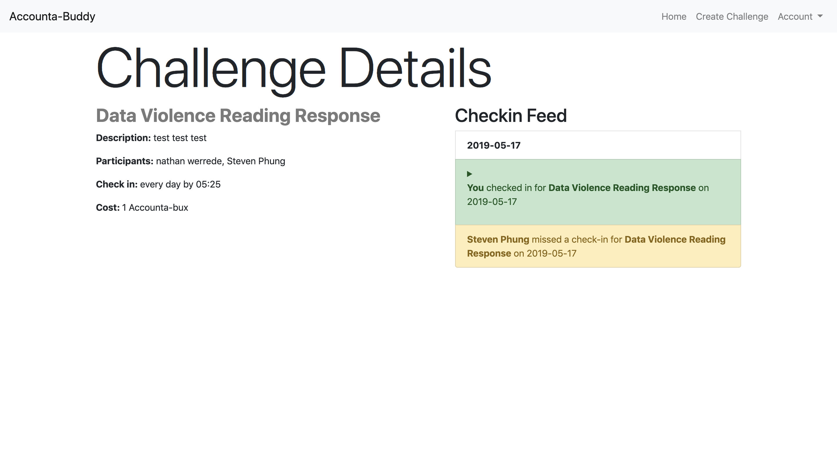The image size is (837, 476).
Task: Click the Check in schedule text
Action: 158,184
